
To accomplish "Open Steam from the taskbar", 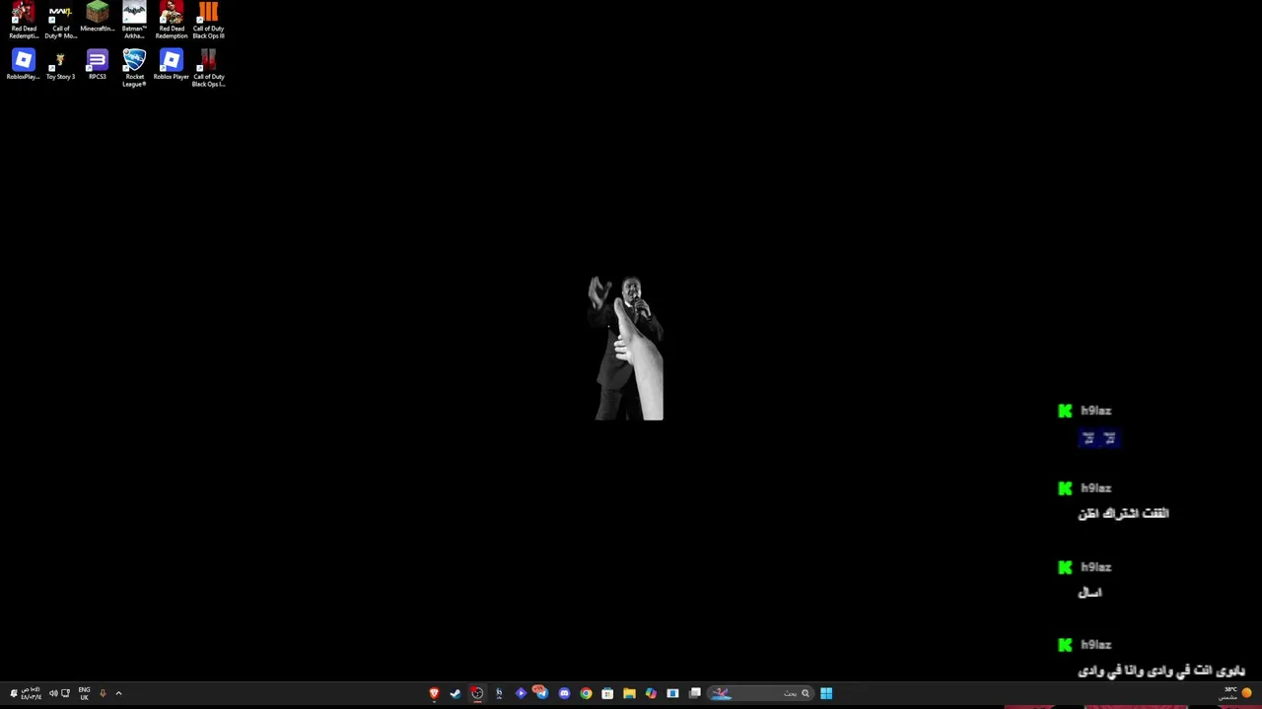I will click(x=456, y=693).
